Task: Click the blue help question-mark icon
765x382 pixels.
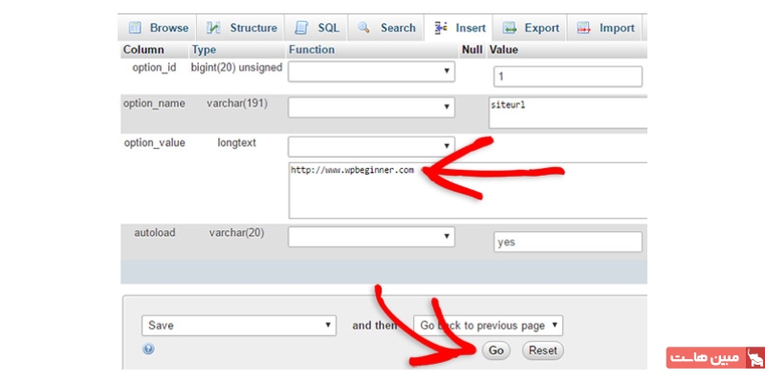Action: pos(148,350)
